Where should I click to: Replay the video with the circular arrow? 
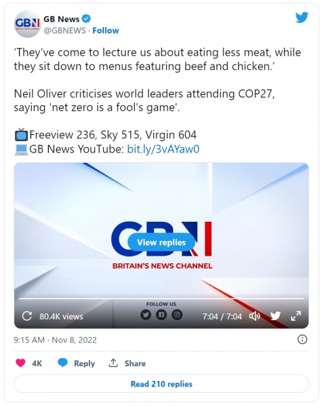(x=26, y=316)
